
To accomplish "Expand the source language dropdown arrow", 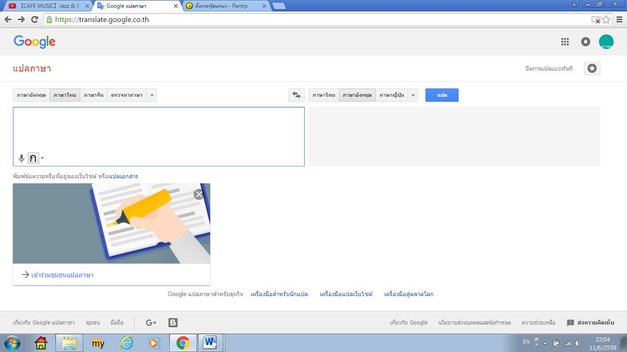I will 151,95.
